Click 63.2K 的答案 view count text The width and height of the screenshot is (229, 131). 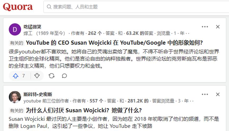(140, 33)
